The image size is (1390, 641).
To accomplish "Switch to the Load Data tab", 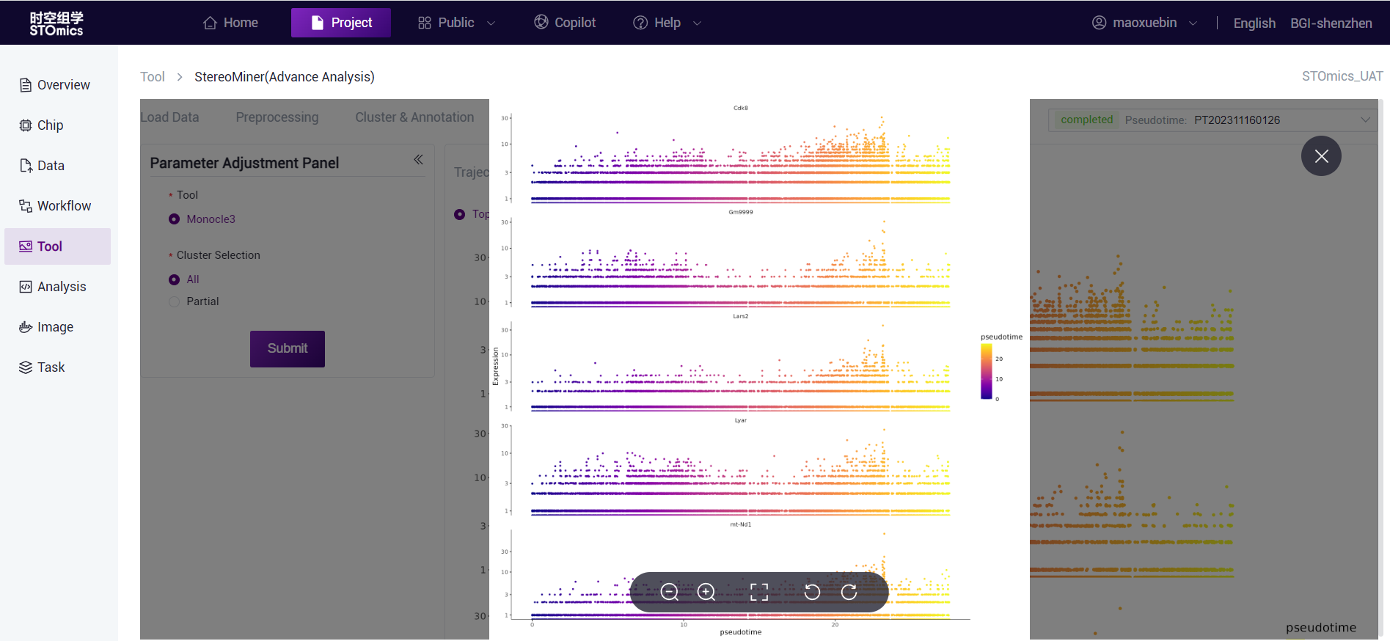I will pyautogui.click(x=169, y=117).
